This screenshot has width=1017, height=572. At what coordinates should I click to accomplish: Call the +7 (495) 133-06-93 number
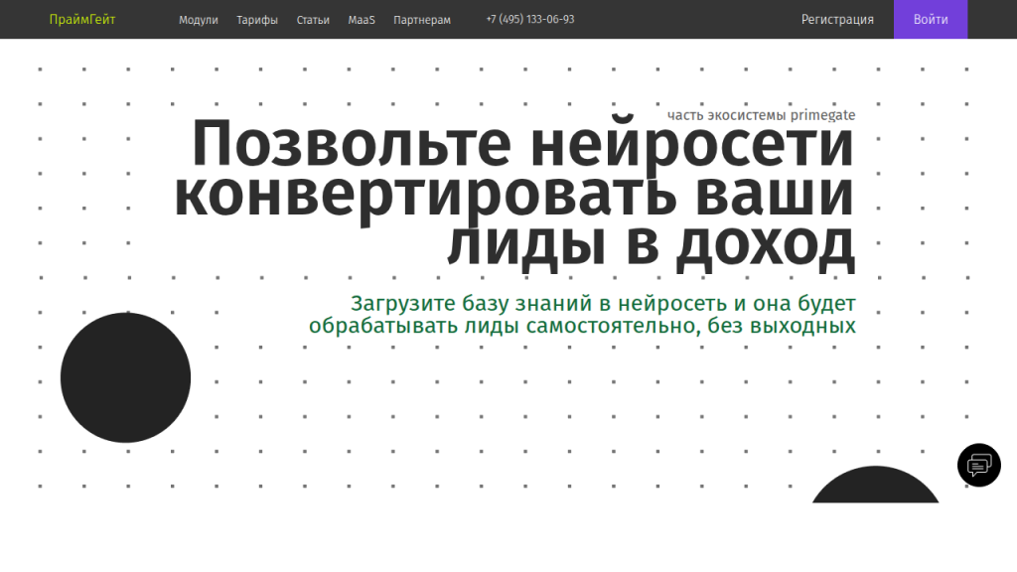point(530,20)
